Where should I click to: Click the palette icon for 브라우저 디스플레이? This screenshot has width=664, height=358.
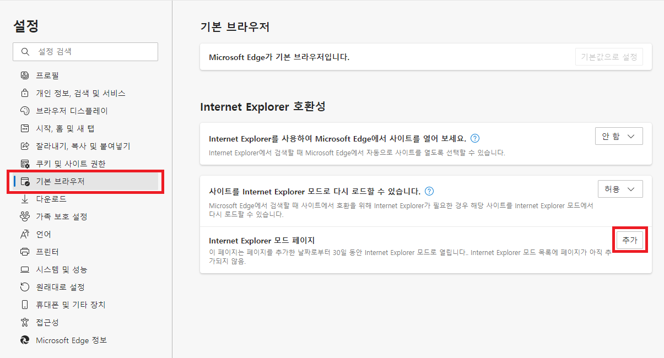pos(24,111)
